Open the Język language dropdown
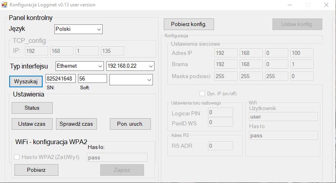This screenshot has height=183, width=336. click(78, 29)
